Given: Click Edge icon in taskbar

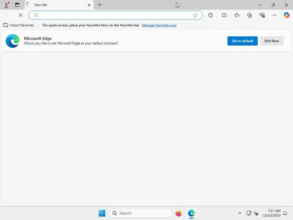Looking at the screenshot, I should coord(191,213).
